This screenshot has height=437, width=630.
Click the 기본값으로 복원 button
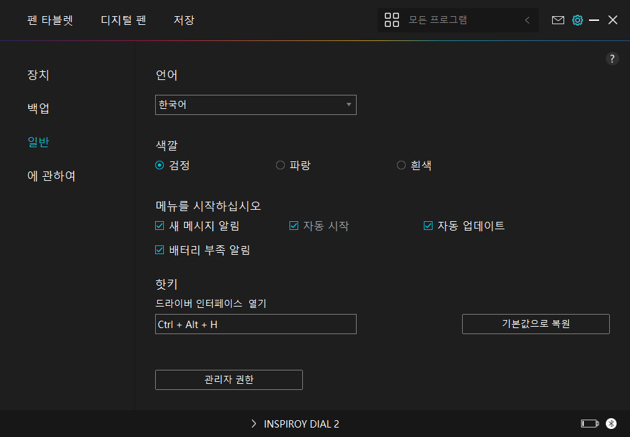click(535, 324)
